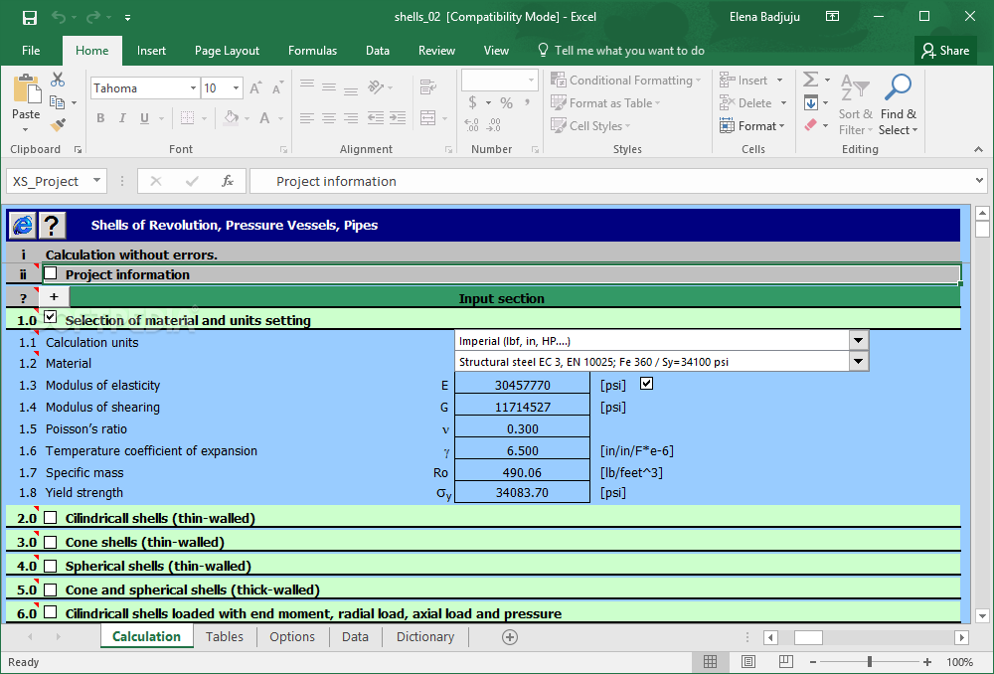This screenshot has height=674, width=994.
Task: Open the File menu
Action: 31,51
